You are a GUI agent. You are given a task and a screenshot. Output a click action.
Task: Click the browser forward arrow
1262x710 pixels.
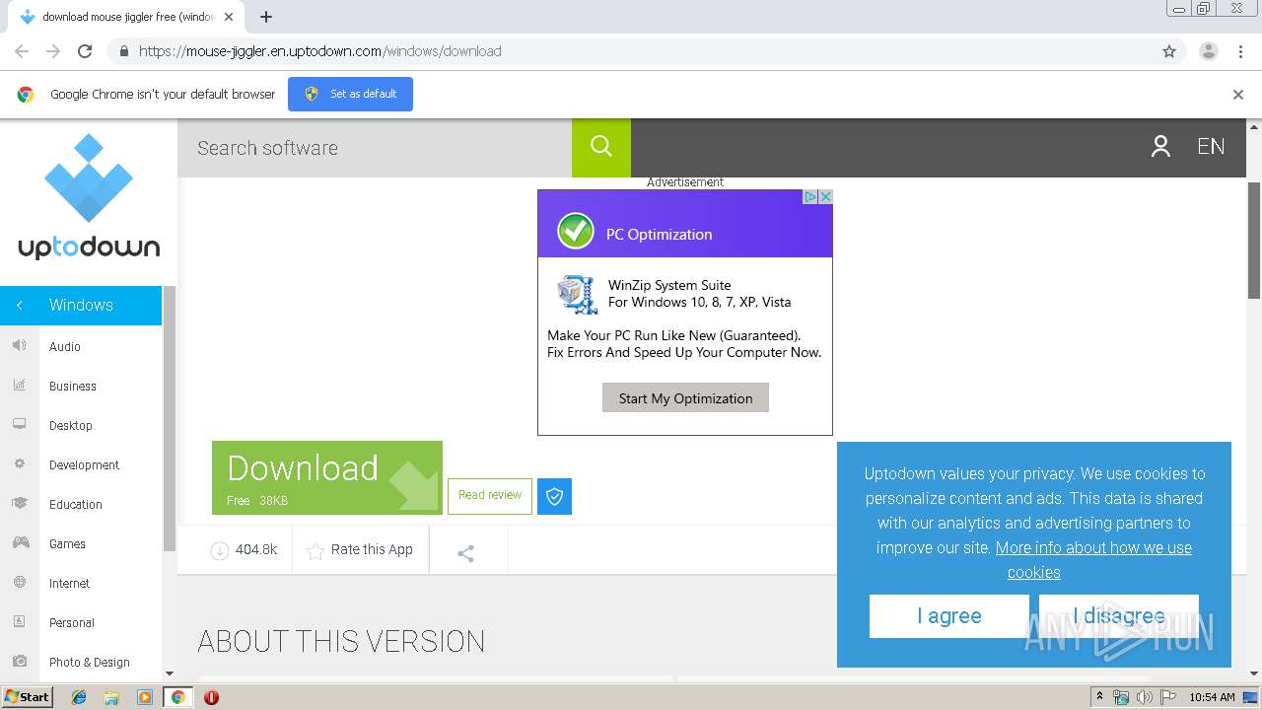point(53,51)
